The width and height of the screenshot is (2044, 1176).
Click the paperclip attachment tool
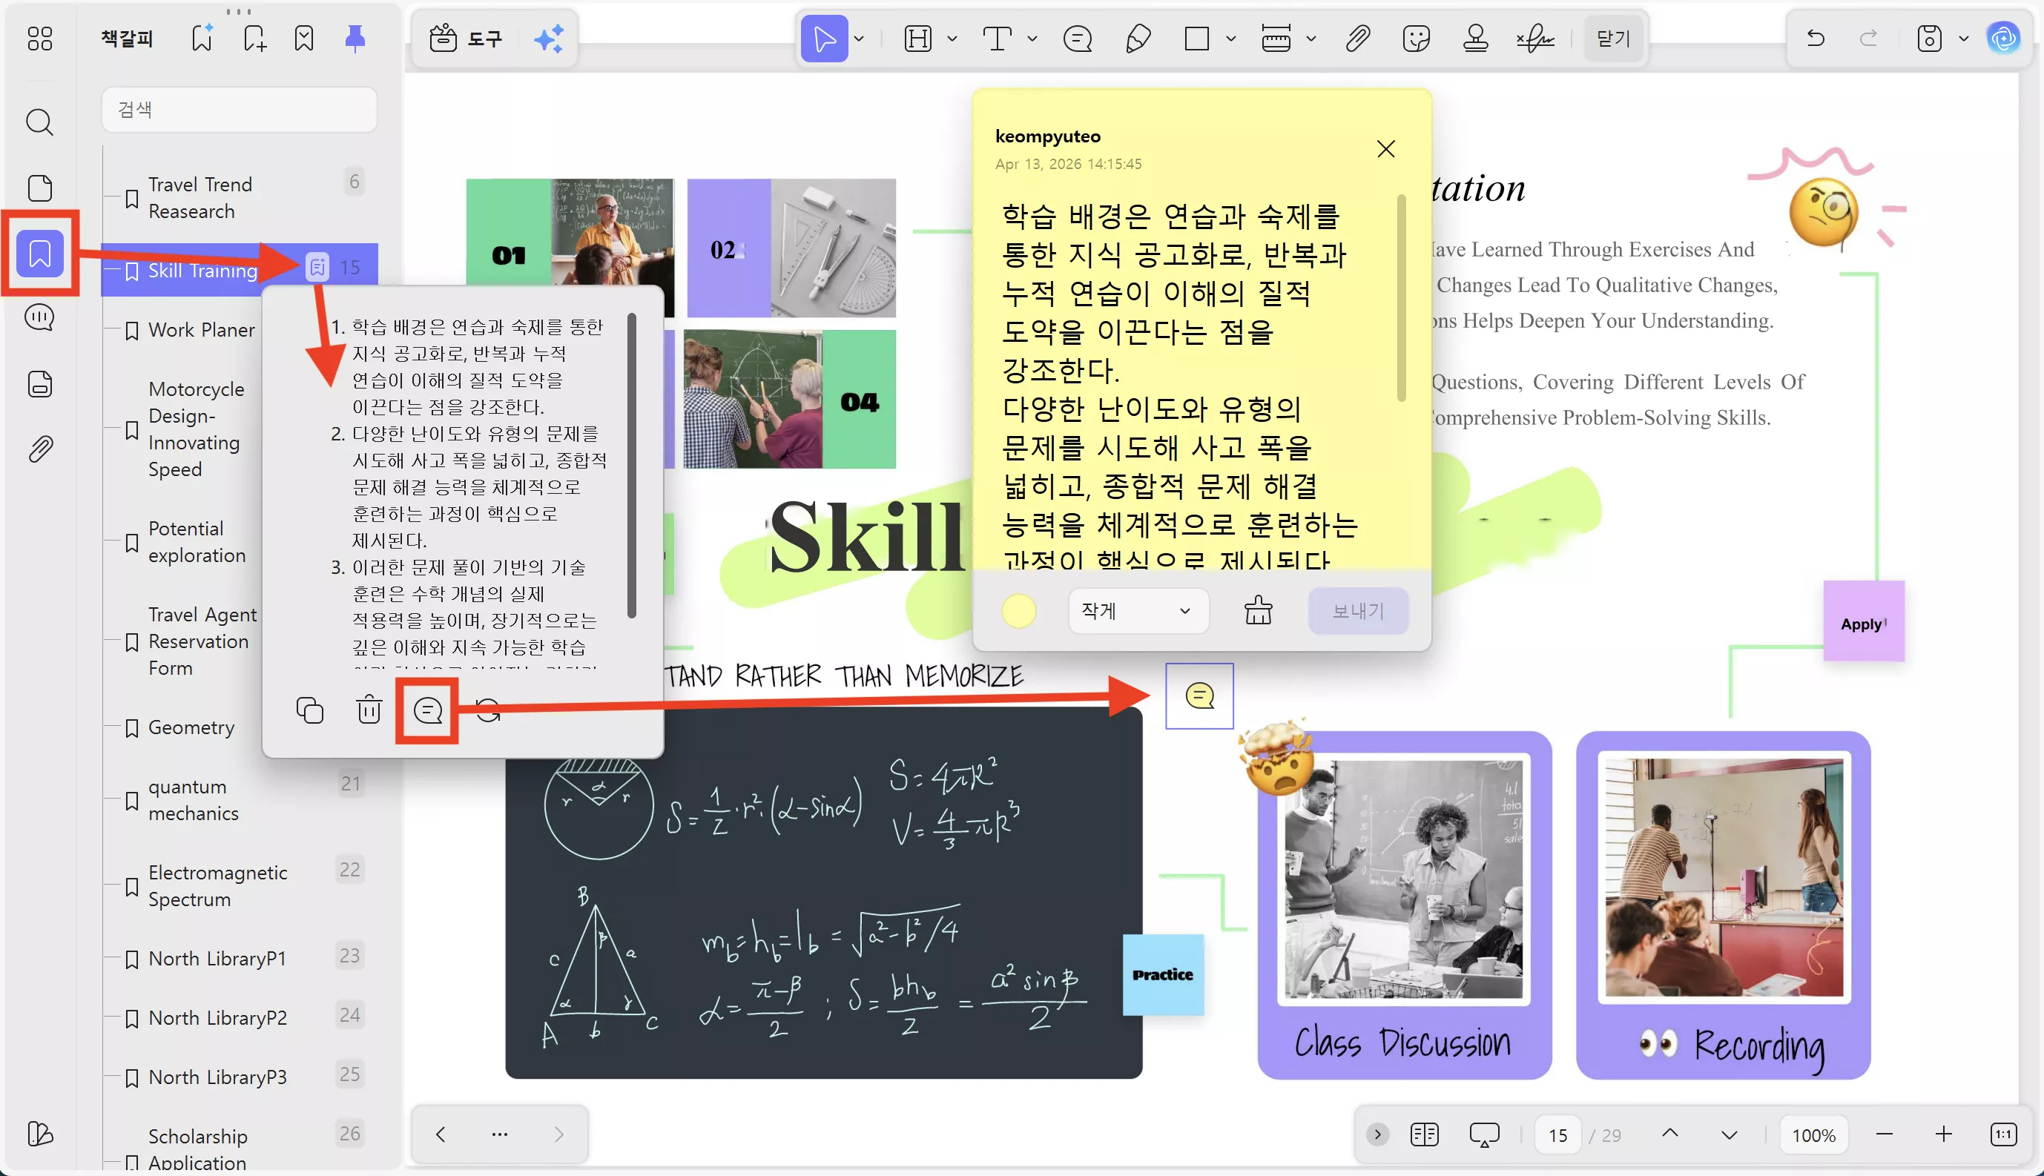pos(1357,38)
